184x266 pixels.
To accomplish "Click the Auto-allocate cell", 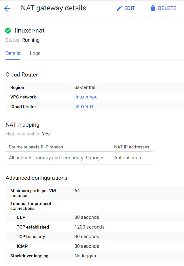I will tap(128, 158).
